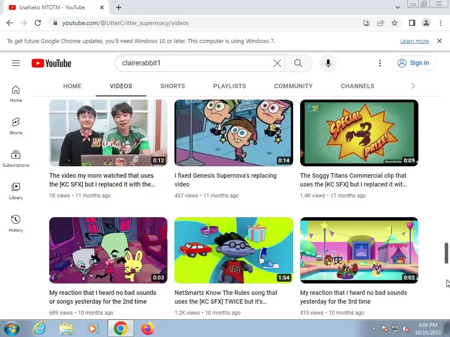This screenshot has width=450, height=337.
Task: Open Library in the sidebar
Action: (x=16, y=191)
